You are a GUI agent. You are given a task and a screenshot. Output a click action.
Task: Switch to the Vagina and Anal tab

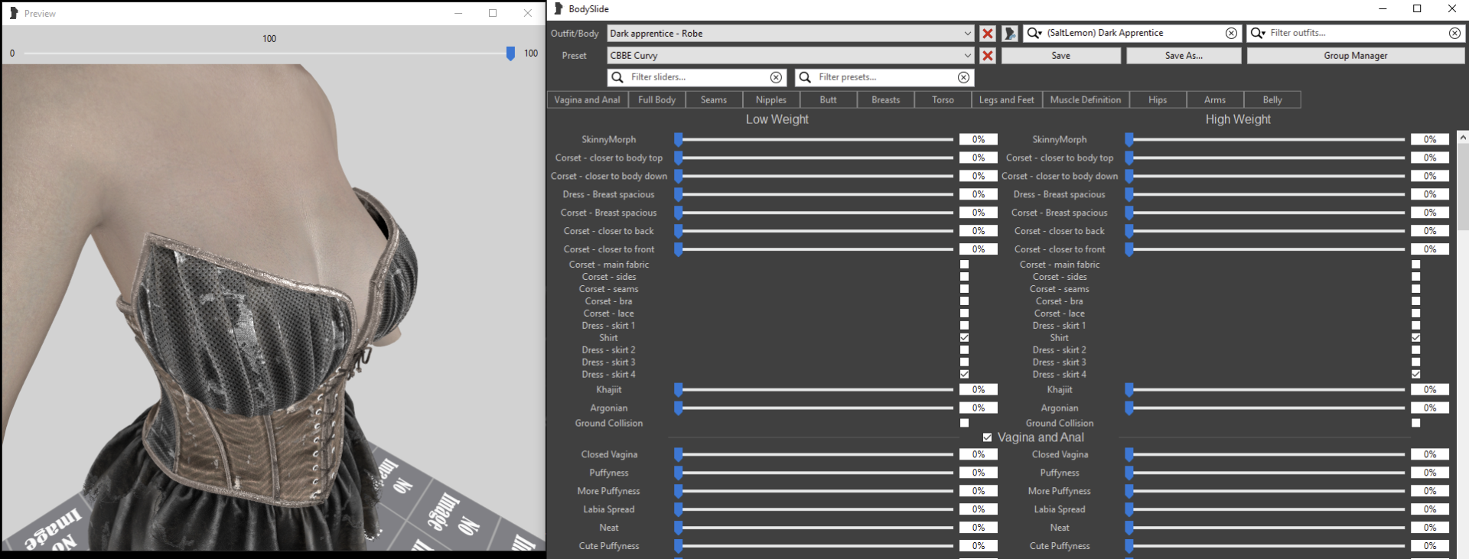[588, 100]
